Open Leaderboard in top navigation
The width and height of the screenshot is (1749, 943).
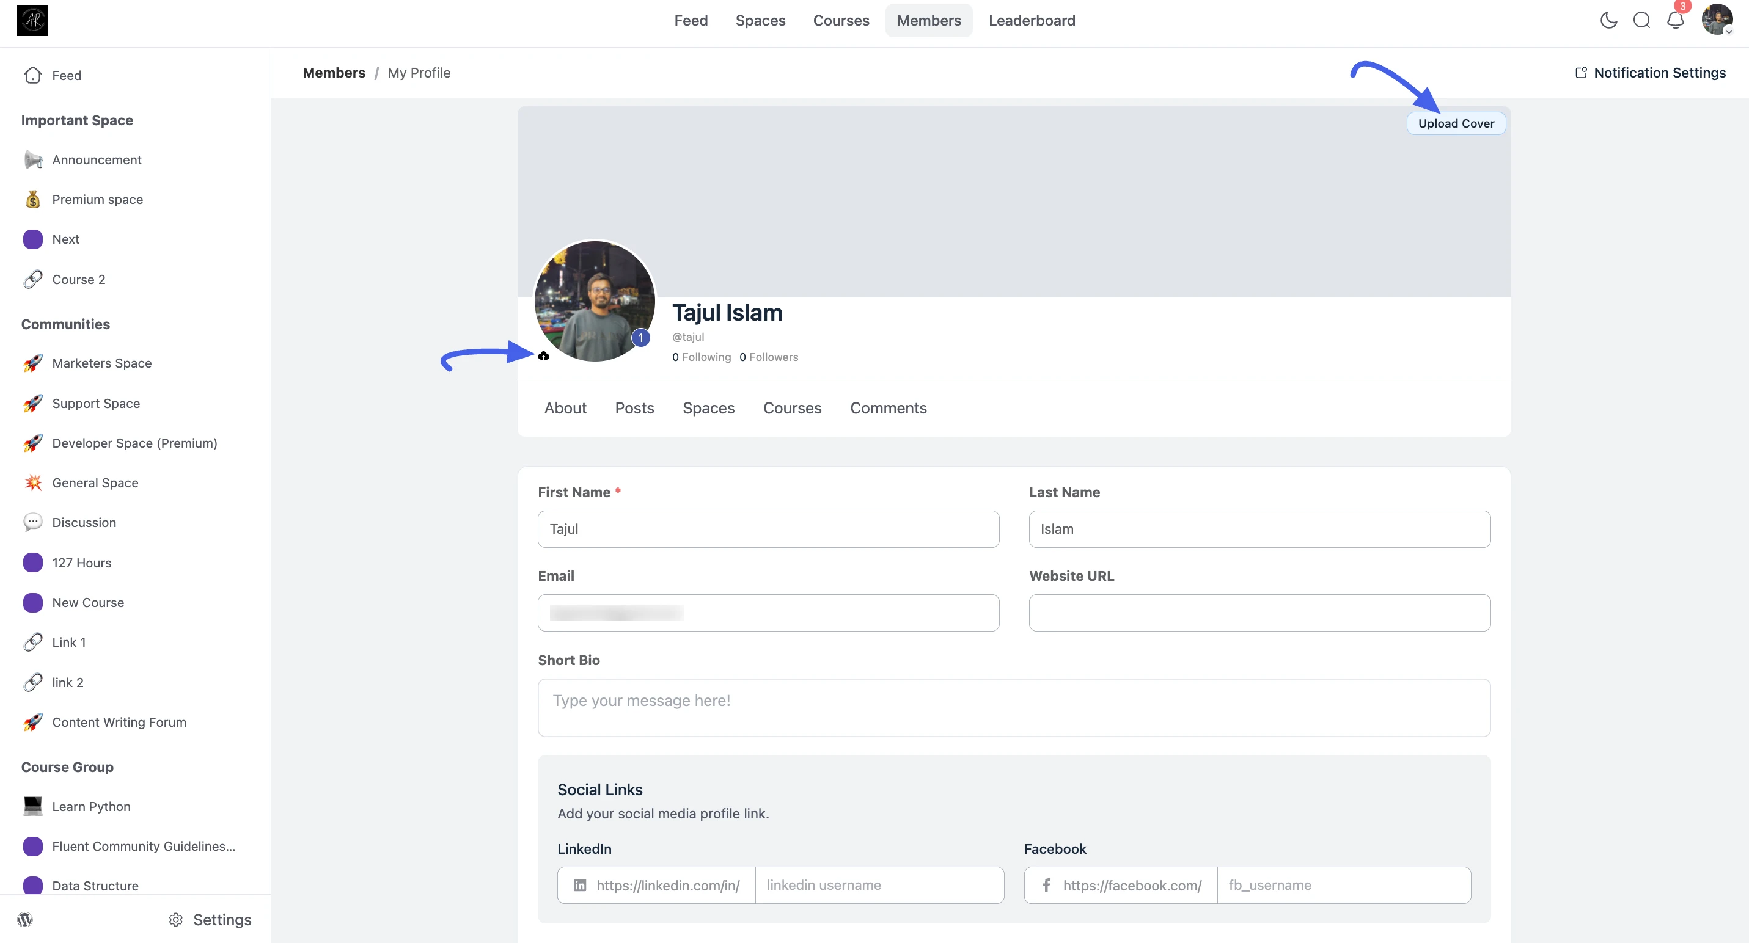point(1032,20)
